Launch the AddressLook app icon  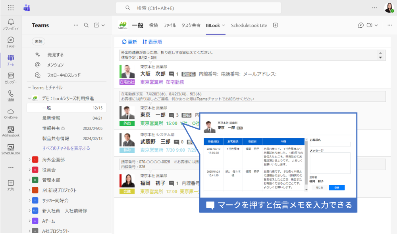click(11, 131)
